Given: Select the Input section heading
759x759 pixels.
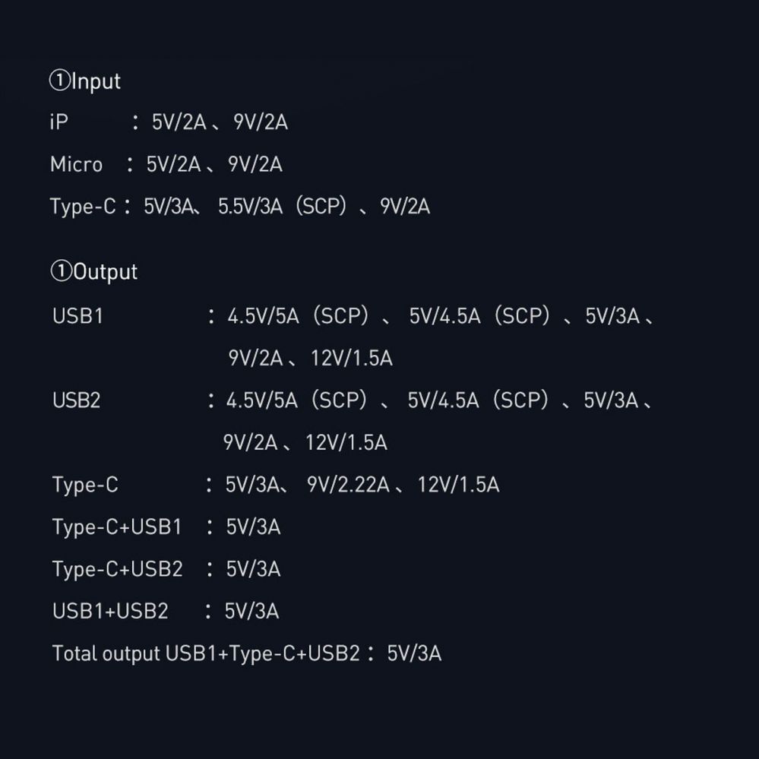Looking at the screenshot, I should pyautogui.click(x=95, y=81).
